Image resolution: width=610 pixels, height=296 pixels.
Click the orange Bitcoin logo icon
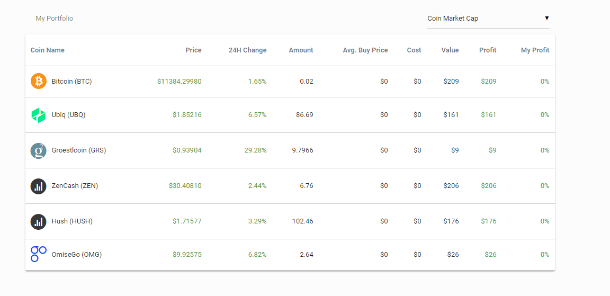coord(39,82)
